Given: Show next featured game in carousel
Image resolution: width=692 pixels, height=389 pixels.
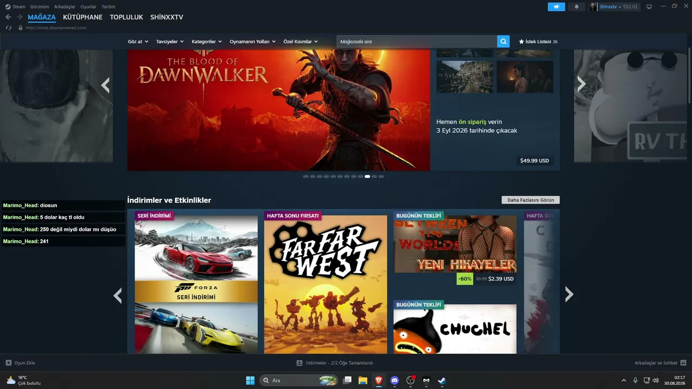Looking at the screenshot, I should click(581, 84).
